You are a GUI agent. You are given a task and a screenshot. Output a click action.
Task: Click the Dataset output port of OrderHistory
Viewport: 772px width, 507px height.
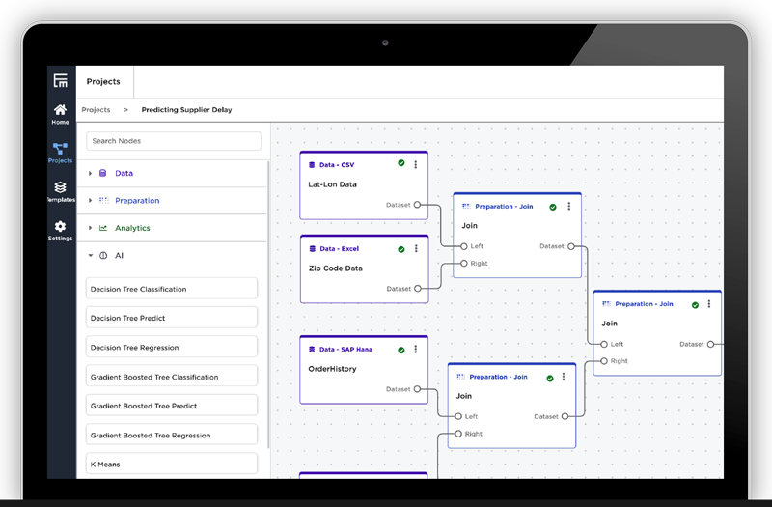click(x=417, y=390)
